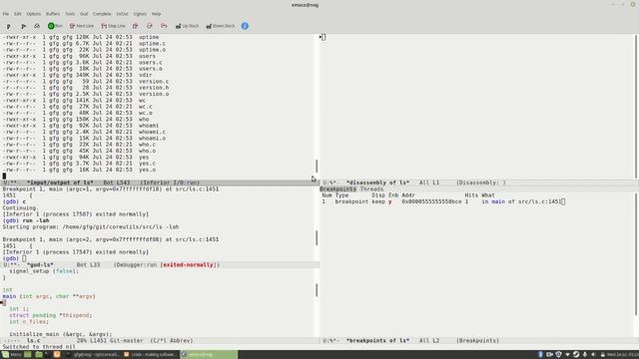The height and width of the screenshot is (359, 639).
Task: Click the Up Stack toolbar button
Action: point(187,26)
